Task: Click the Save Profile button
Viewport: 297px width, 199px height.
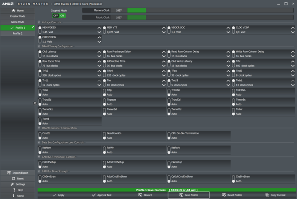Action: click(x=189, y=195)
